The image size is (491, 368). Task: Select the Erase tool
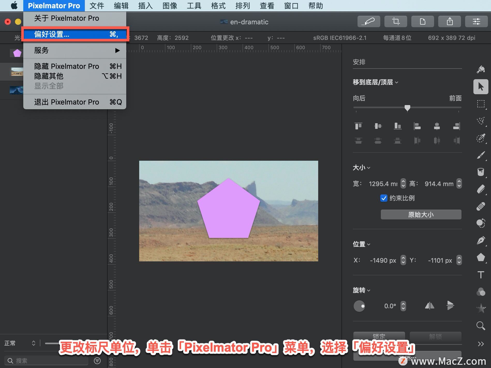[x=481, y=189]
